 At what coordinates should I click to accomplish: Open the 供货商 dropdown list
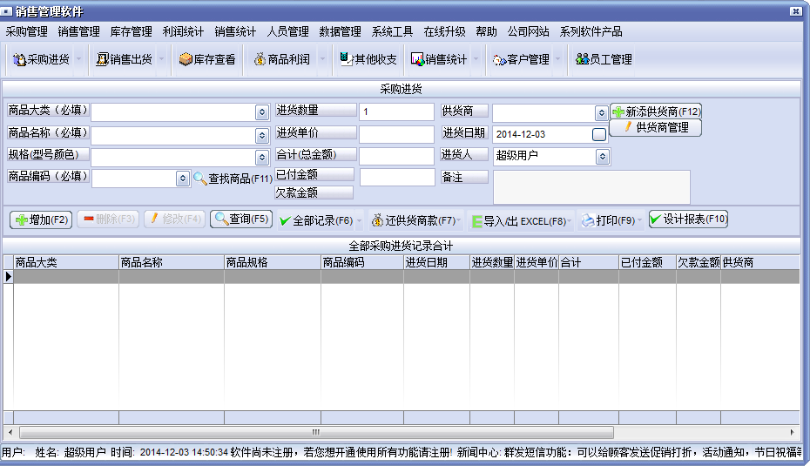point(601,113)
